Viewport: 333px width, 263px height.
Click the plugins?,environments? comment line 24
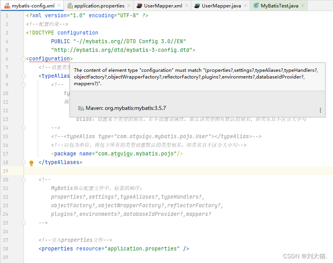pos(131,214)
